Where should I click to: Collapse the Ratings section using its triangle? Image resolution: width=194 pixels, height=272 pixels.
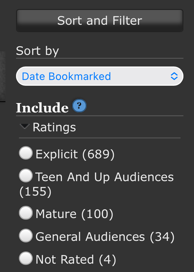(x=24, y=127)
